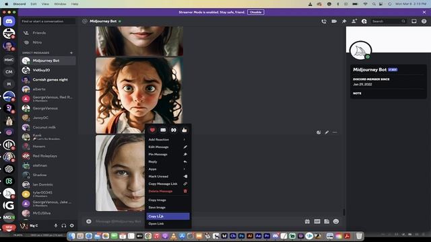Image resolution: width=431 pixels, height=242 pixels.
Task: Open the frowning curly-haired girl image
Action: coord(139,95)
